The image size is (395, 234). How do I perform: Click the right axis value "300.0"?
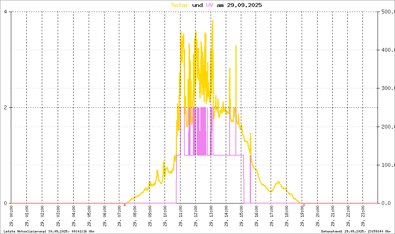[x=388, y=88]
